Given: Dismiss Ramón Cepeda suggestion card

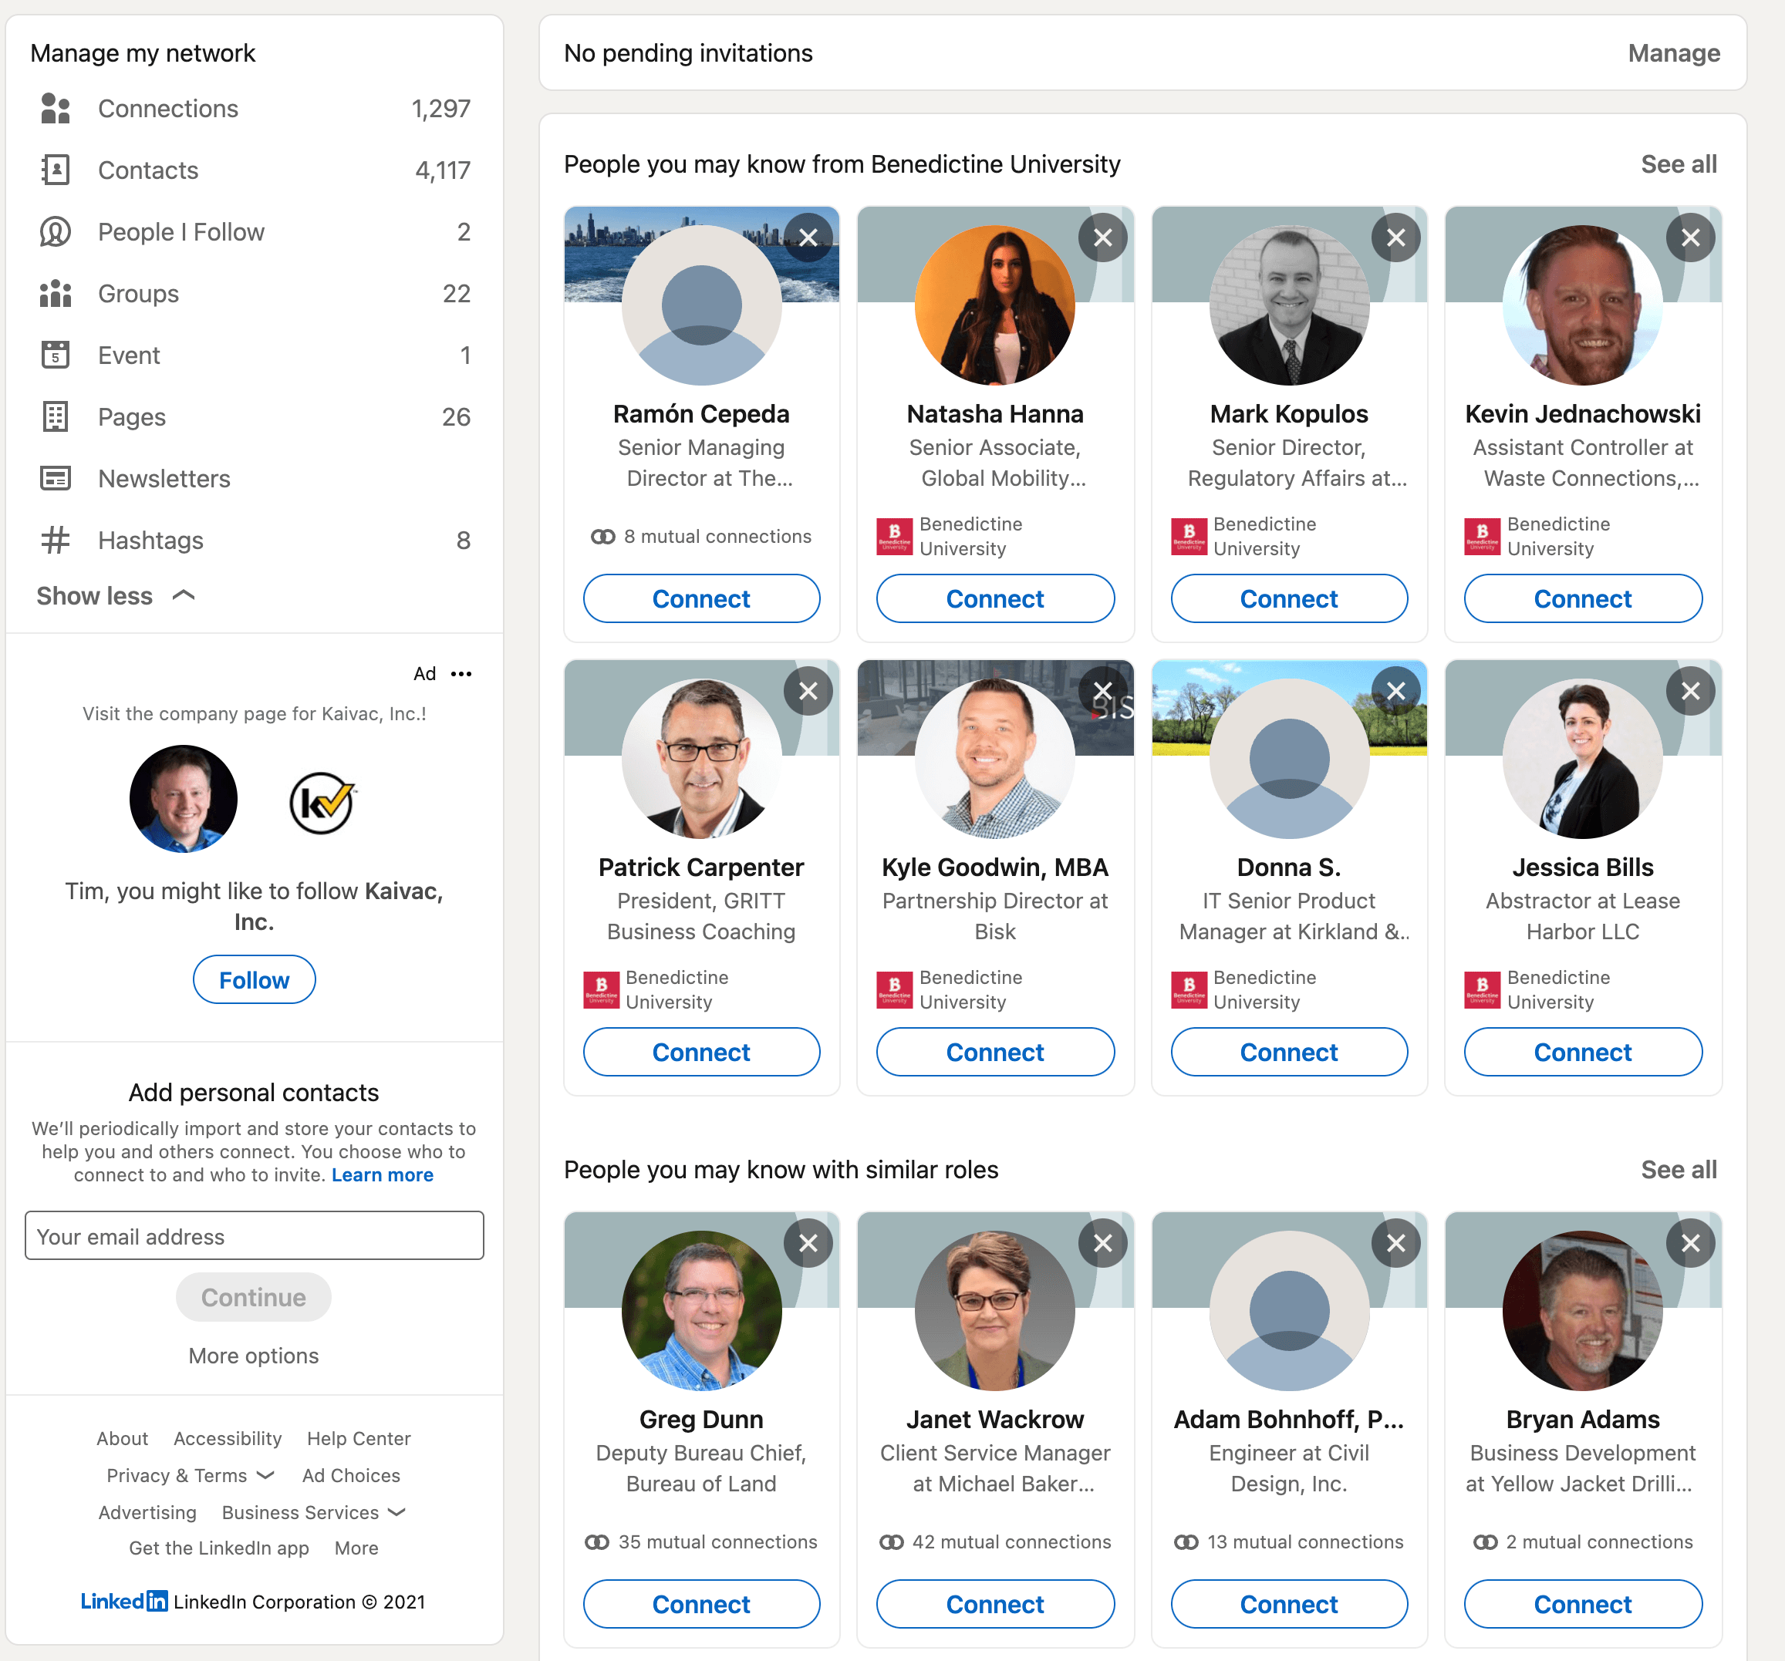Looking at the screenshot, I should click(808, 238).
